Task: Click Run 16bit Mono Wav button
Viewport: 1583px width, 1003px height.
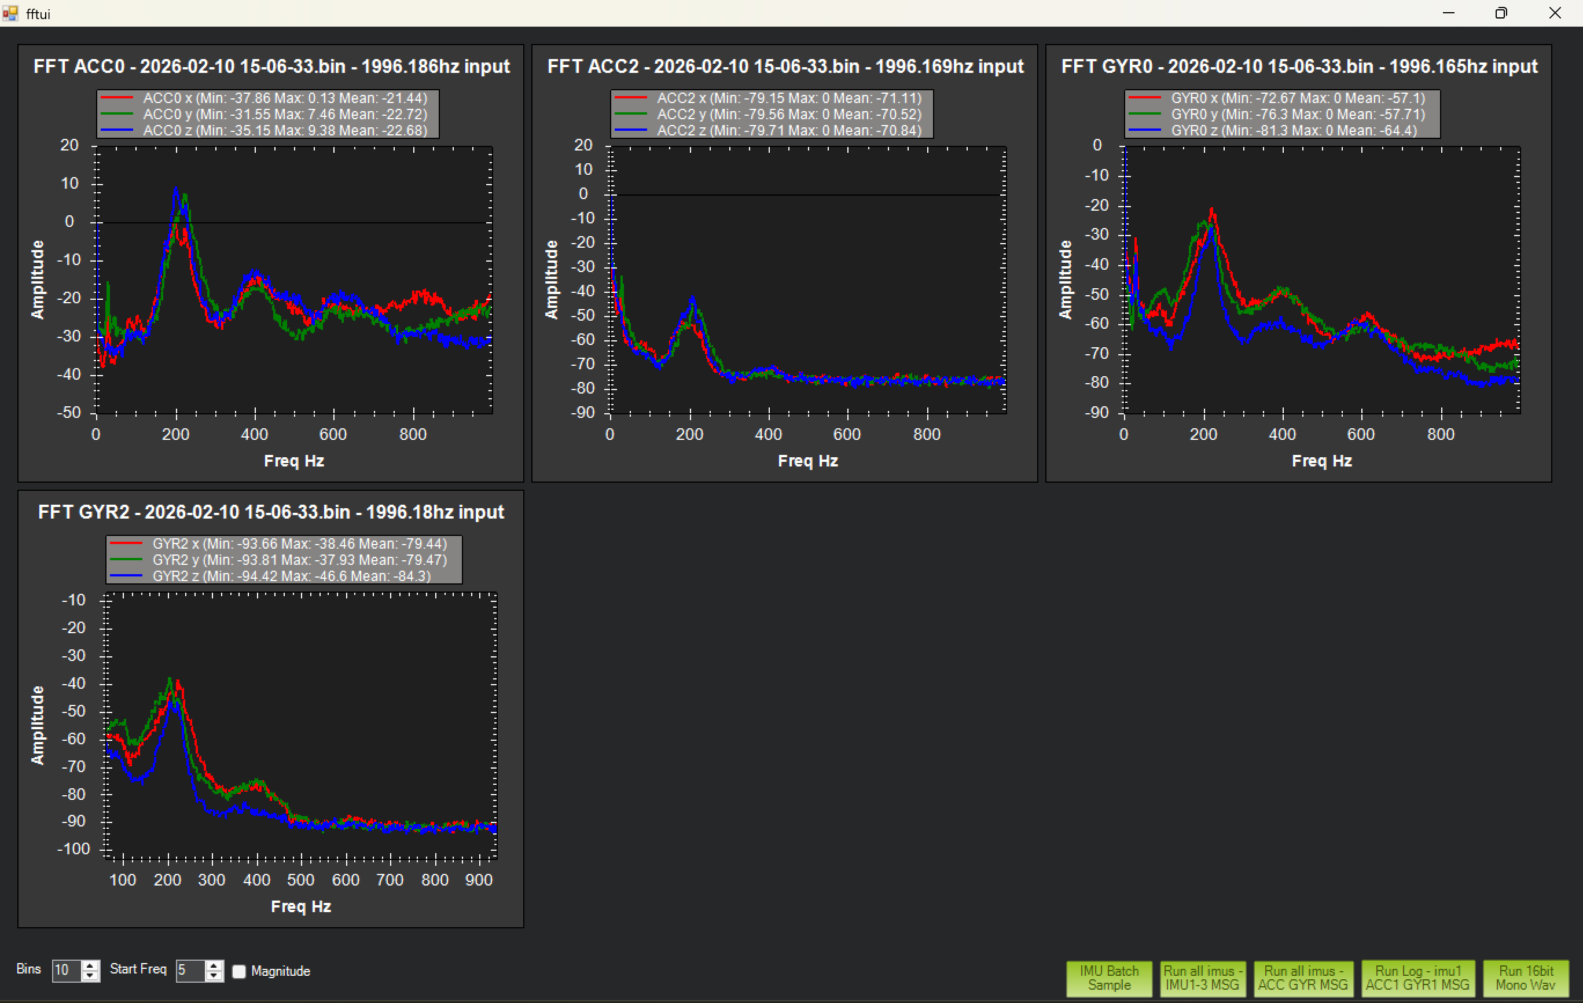Action: [x=1525, y=978]
